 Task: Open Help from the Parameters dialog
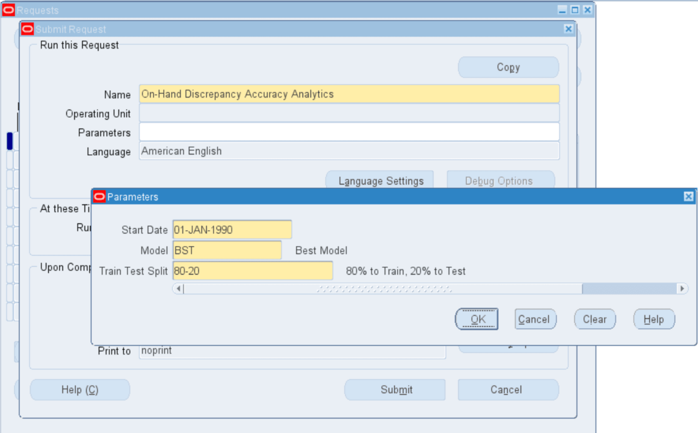coord(653,319)
